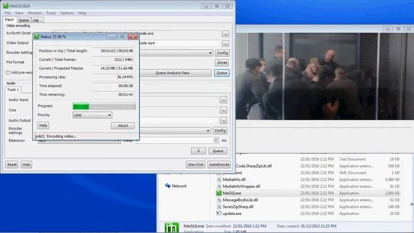Browse for Audio Output file
The image size is (414, 233).
tap(223, 120)
